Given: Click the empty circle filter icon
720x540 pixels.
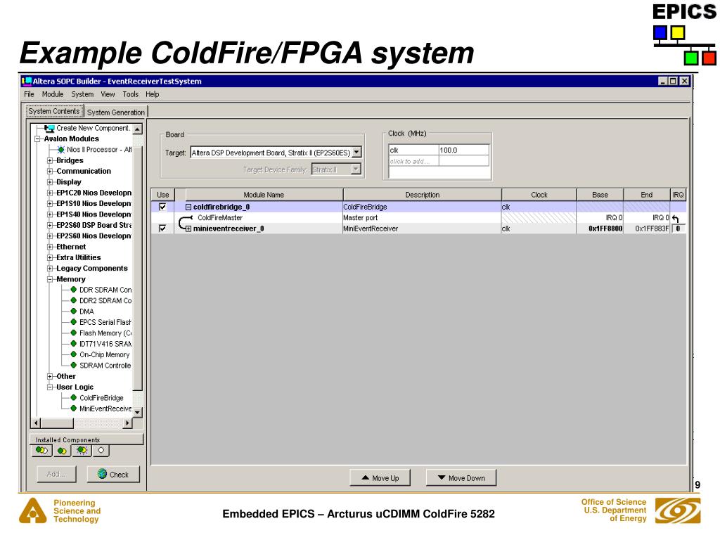Looking at the screenshot, I should [101, 451].
